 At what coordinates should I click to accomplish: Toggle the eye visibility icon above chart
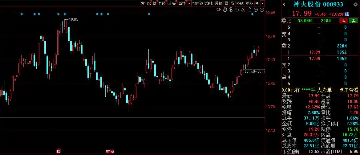point(219,10)
